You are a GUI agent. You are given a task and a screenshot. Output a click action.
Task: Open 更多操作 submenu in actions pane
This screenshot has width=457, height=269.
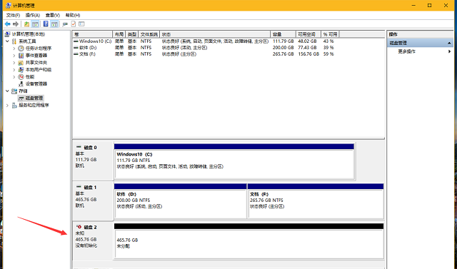click(420, 51)
